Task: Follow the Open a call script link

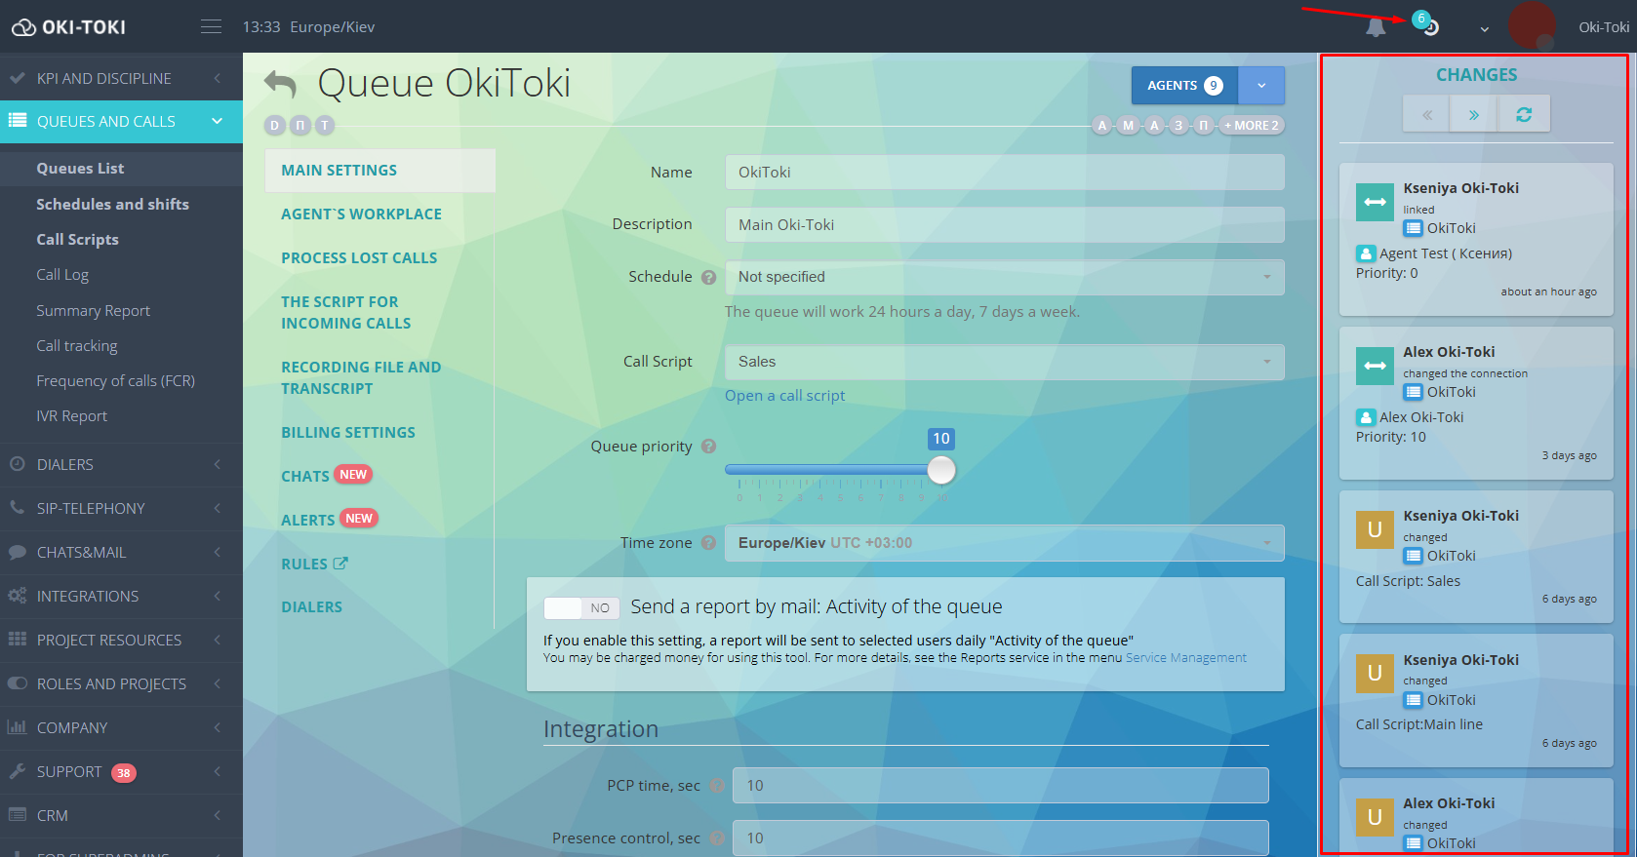Action: [x=784, y=396]
